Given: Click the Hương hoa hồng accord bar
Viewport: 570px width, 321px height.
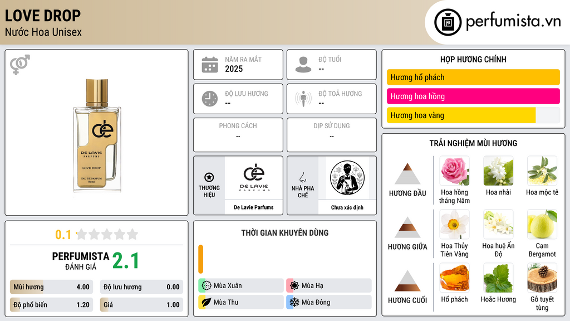Looking at the screenshot, I should click(x=473, y=96).
